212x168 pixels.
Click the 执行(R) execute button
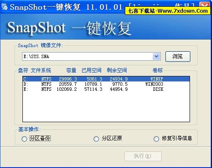tap(143, 156)
